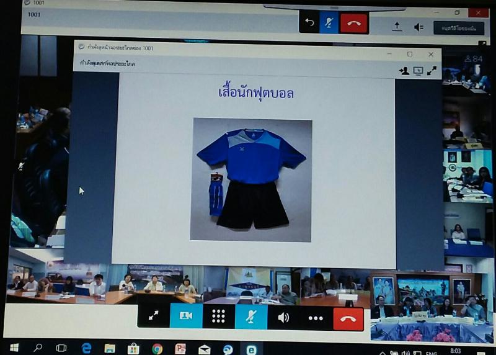The image size is (496, 355).
Task: Click the active blue 'e' app taskbar icon
Action: [251, 349]
